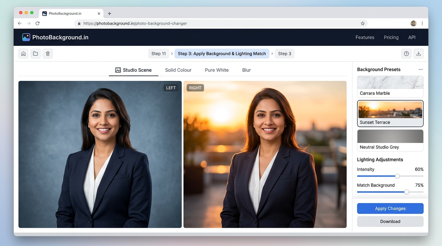Click the last Step 3 breadcrumb
Viewport: 442px width, 246px height.
pos(285,53)
